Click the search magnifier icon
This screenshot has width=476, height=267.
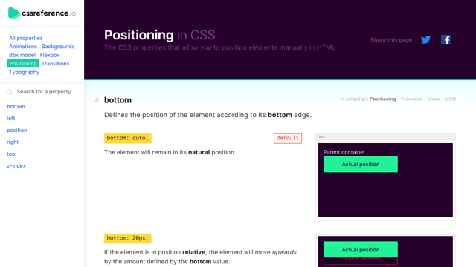[10, 92]
